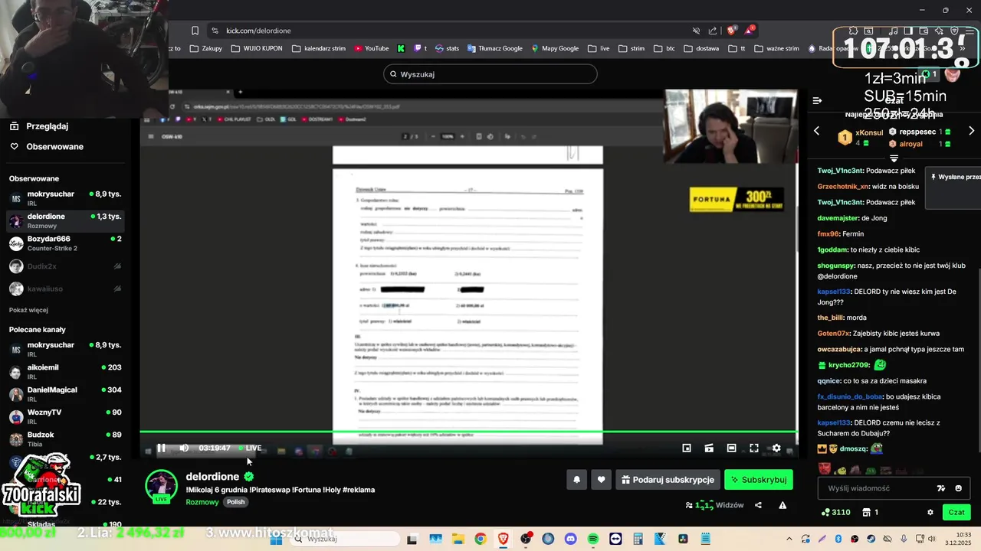Open Bozydar666 channel in sidebar
Viewport: 981px width, 551px height.
pos(65,243)
